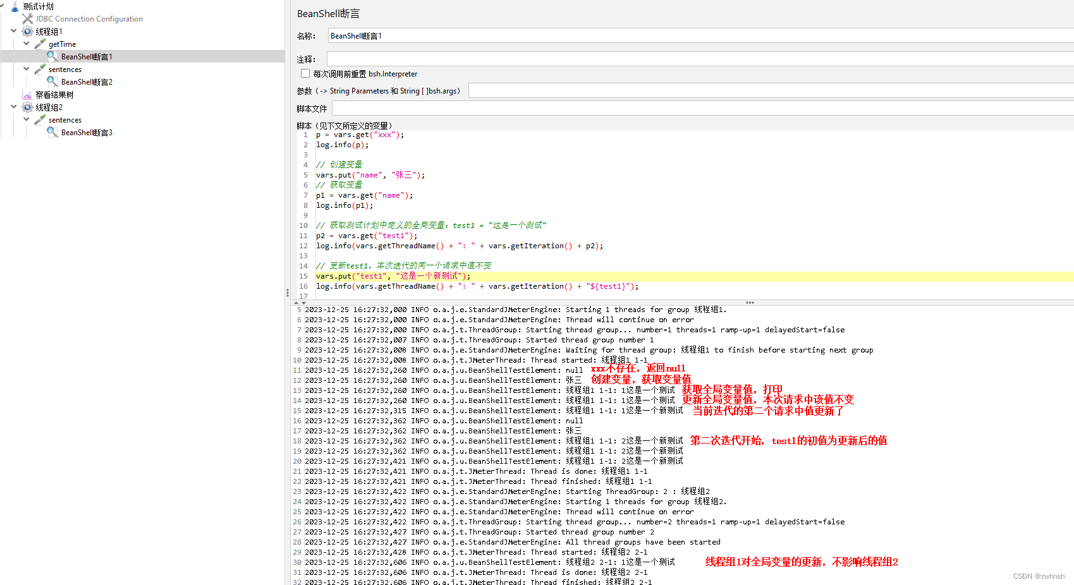The height and width of the screenshot is (585, 1074).
Task: Select BeanShell断言1 in the tree
Action: tap(87, 57)
